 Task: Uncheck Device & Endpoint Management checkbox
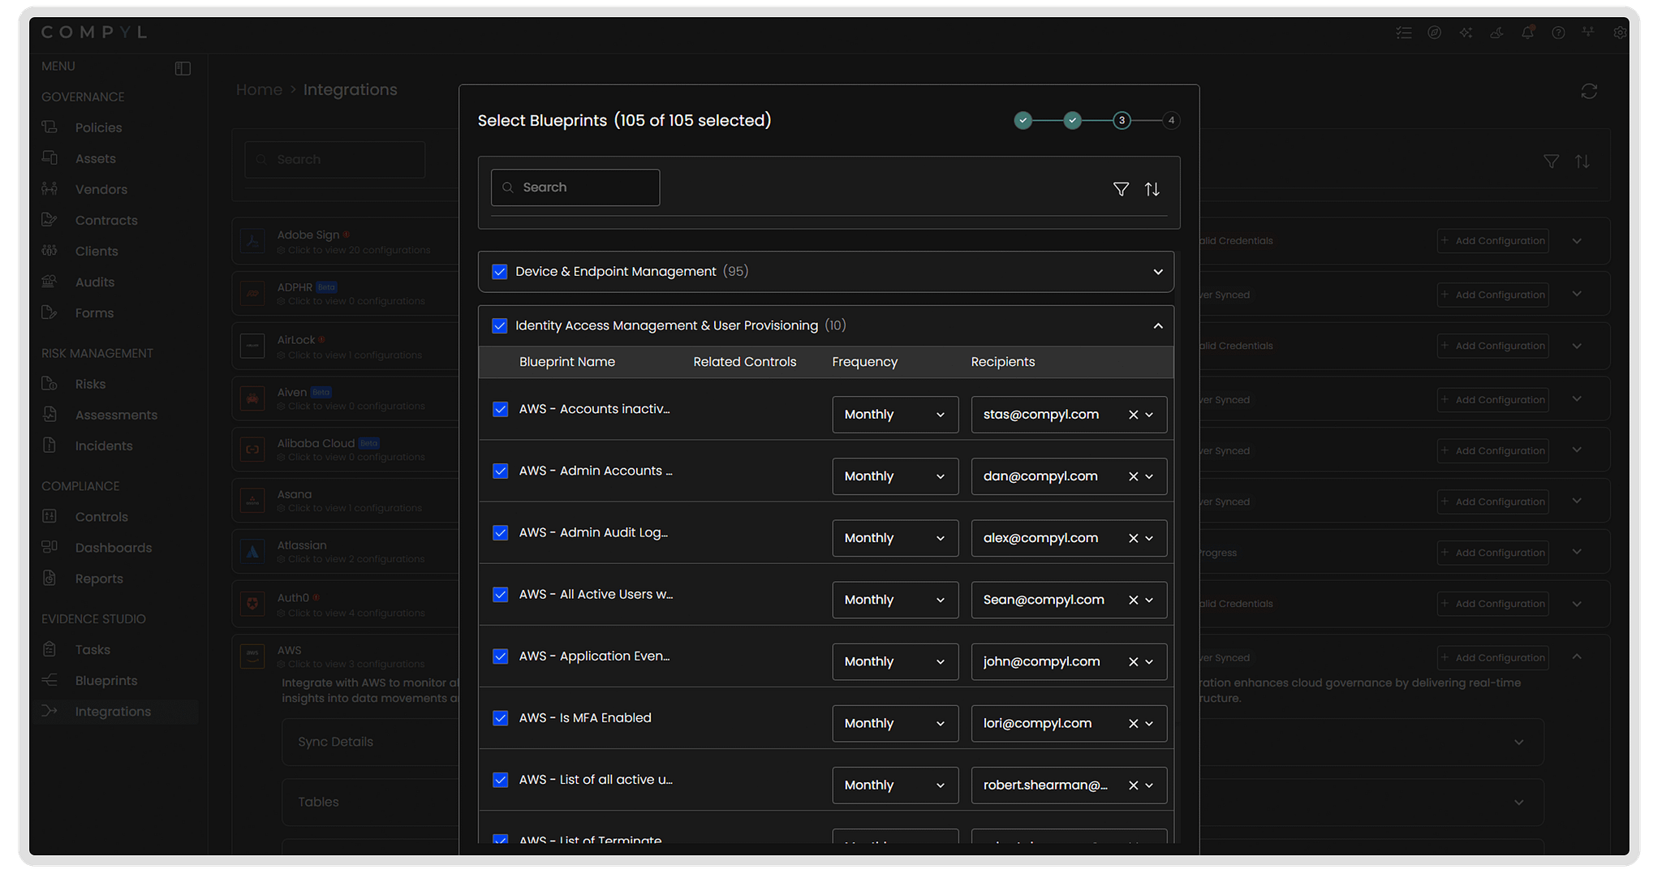click(500, 272)
